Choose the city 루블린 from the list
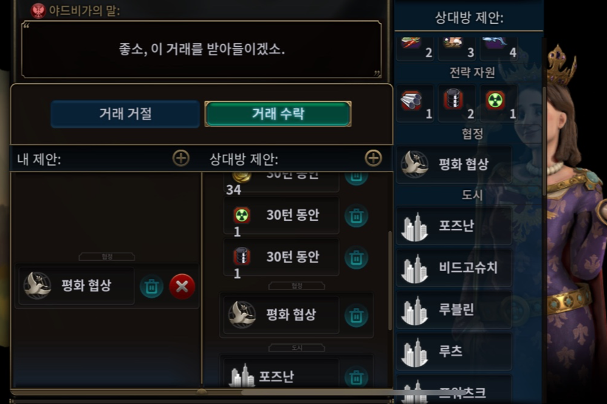607x404 pixels. pyautogui.click(x=454, y=309)
